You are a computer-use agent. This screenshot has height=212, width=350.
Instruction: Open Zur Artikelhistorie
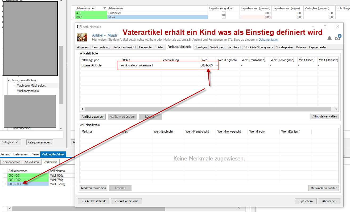[x=126, y=201]
